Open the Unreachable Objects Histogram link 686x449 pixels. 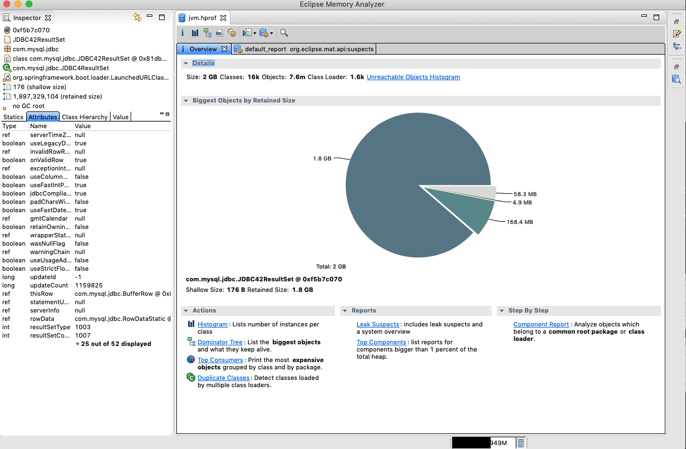click(x=413, y=77)
